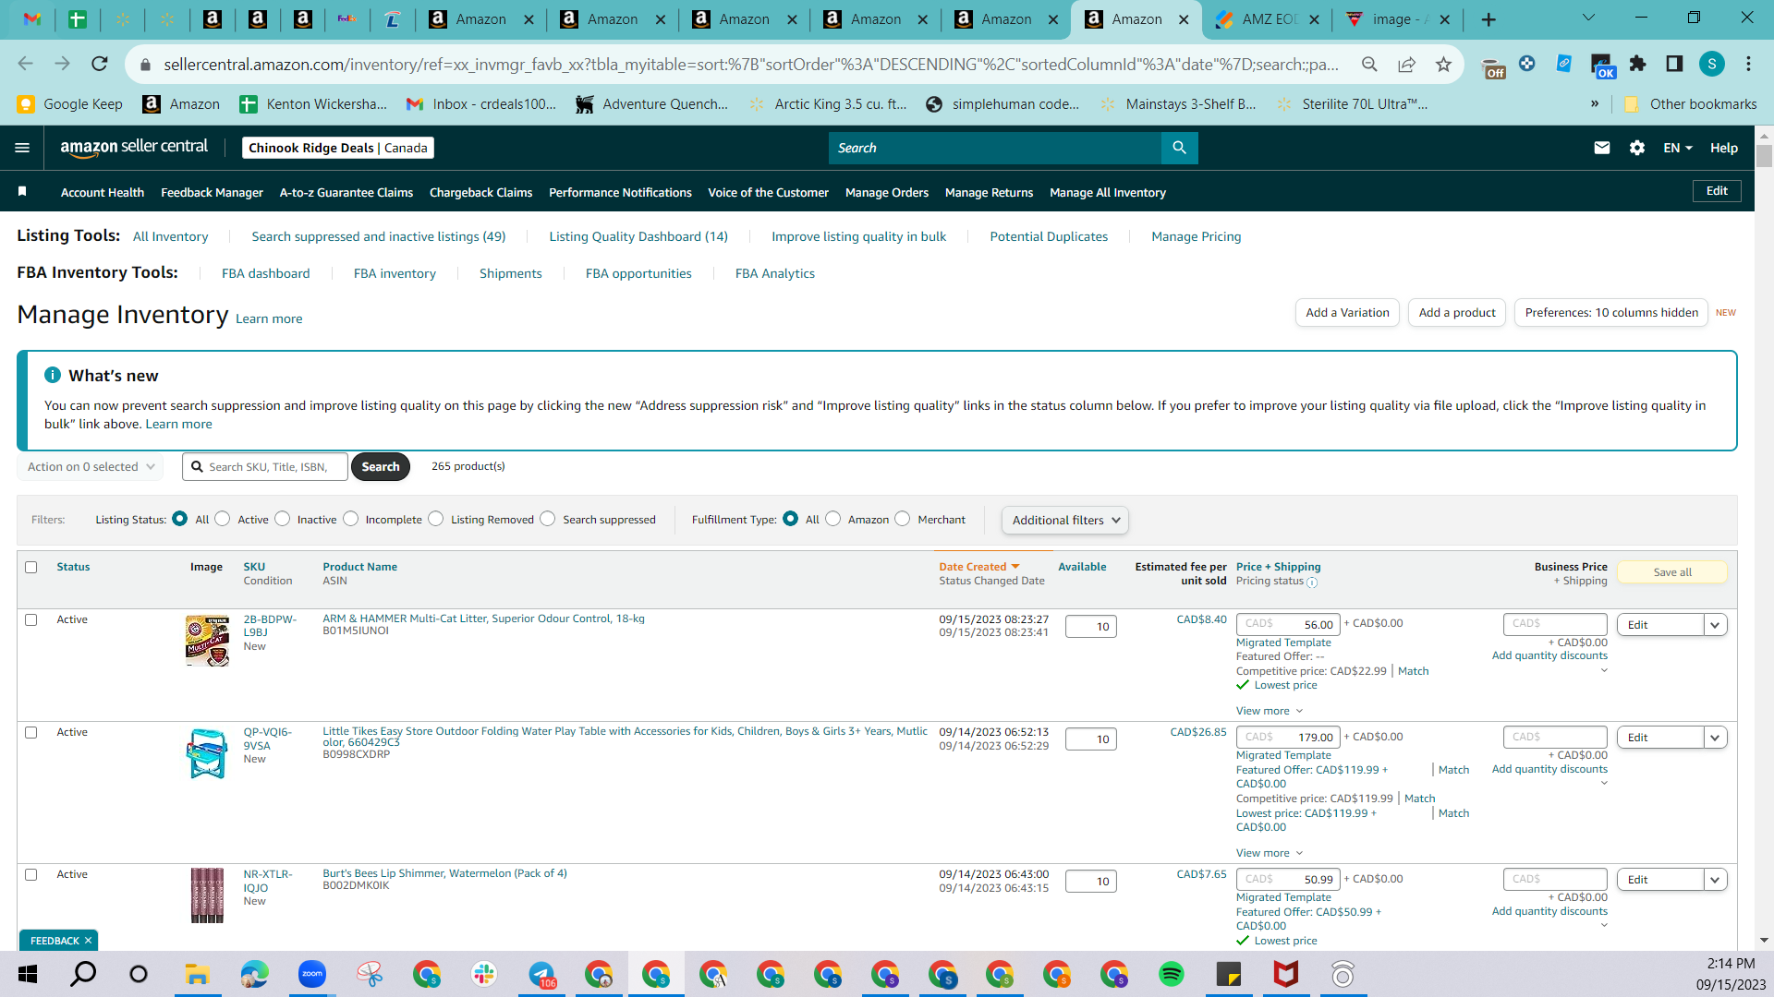Select the Inactive listing status radio button
Image resolution: width=1774 pixels, height=997 pixels.
(283, 519)
